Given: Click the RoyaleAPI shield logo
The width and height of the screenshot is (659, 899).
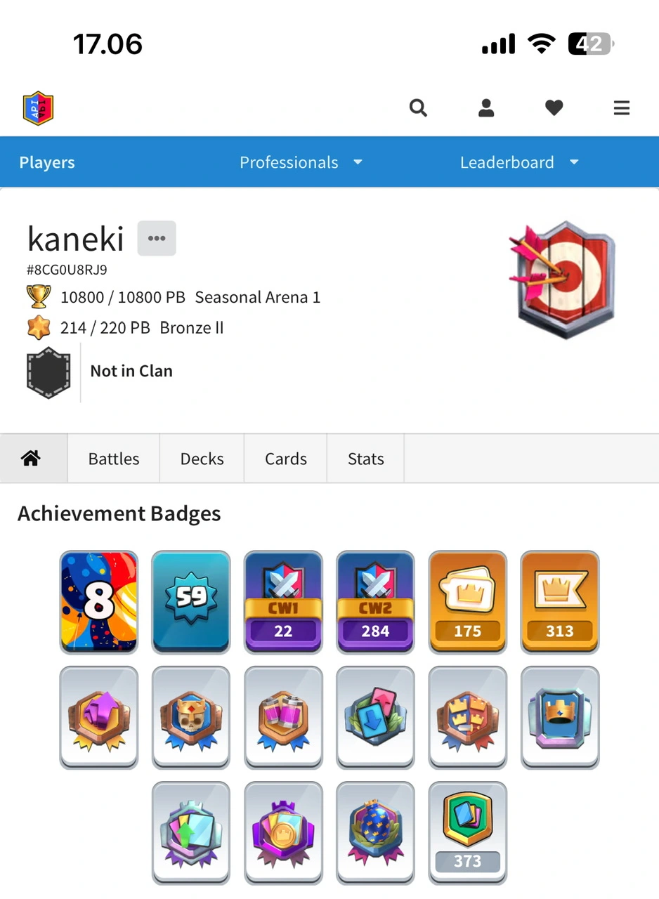Looking at the screenshot, I should click(38, 108).
